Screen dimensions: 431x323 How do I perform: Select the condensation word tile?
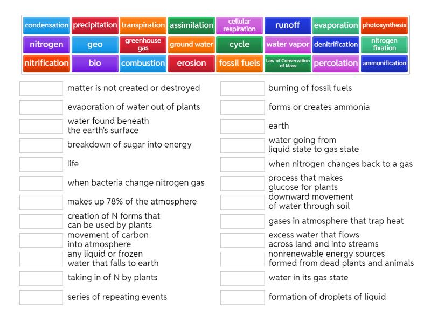tap(46, 25)
